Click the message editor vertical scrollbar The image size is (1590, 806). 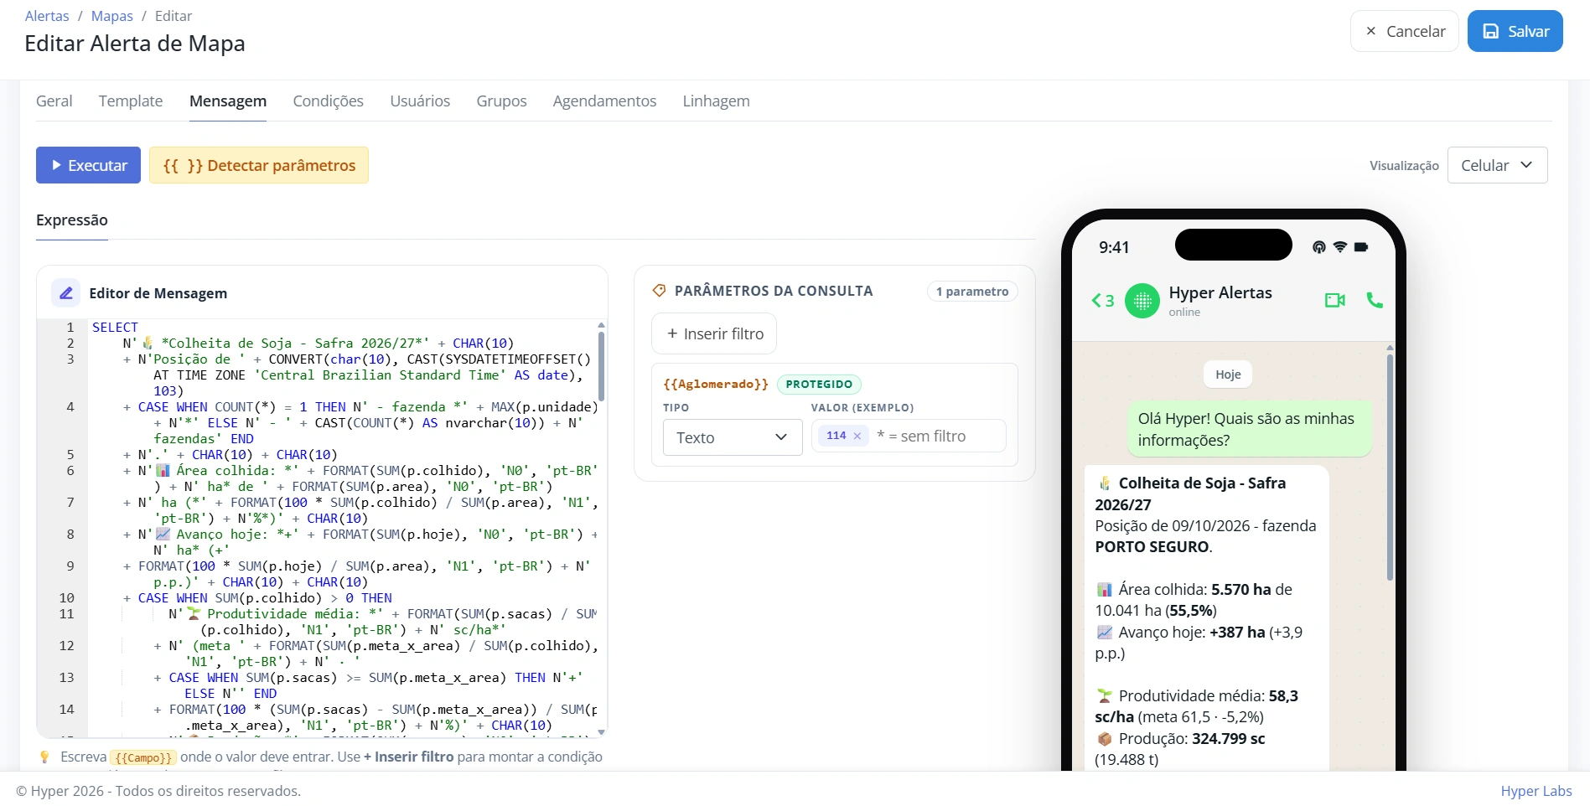[601, 366]
